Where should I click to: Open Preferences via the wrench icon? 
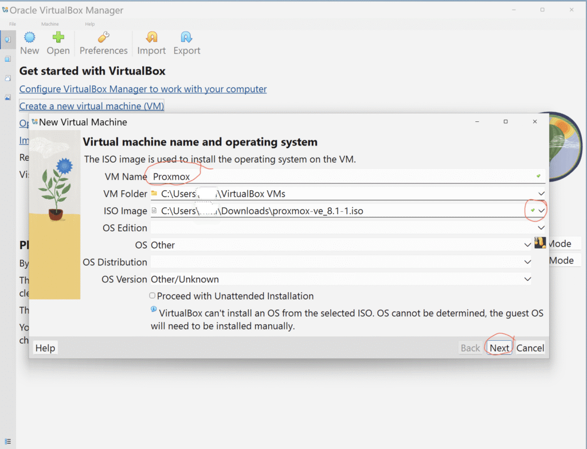pyautogui.click(x=103, y=38)
